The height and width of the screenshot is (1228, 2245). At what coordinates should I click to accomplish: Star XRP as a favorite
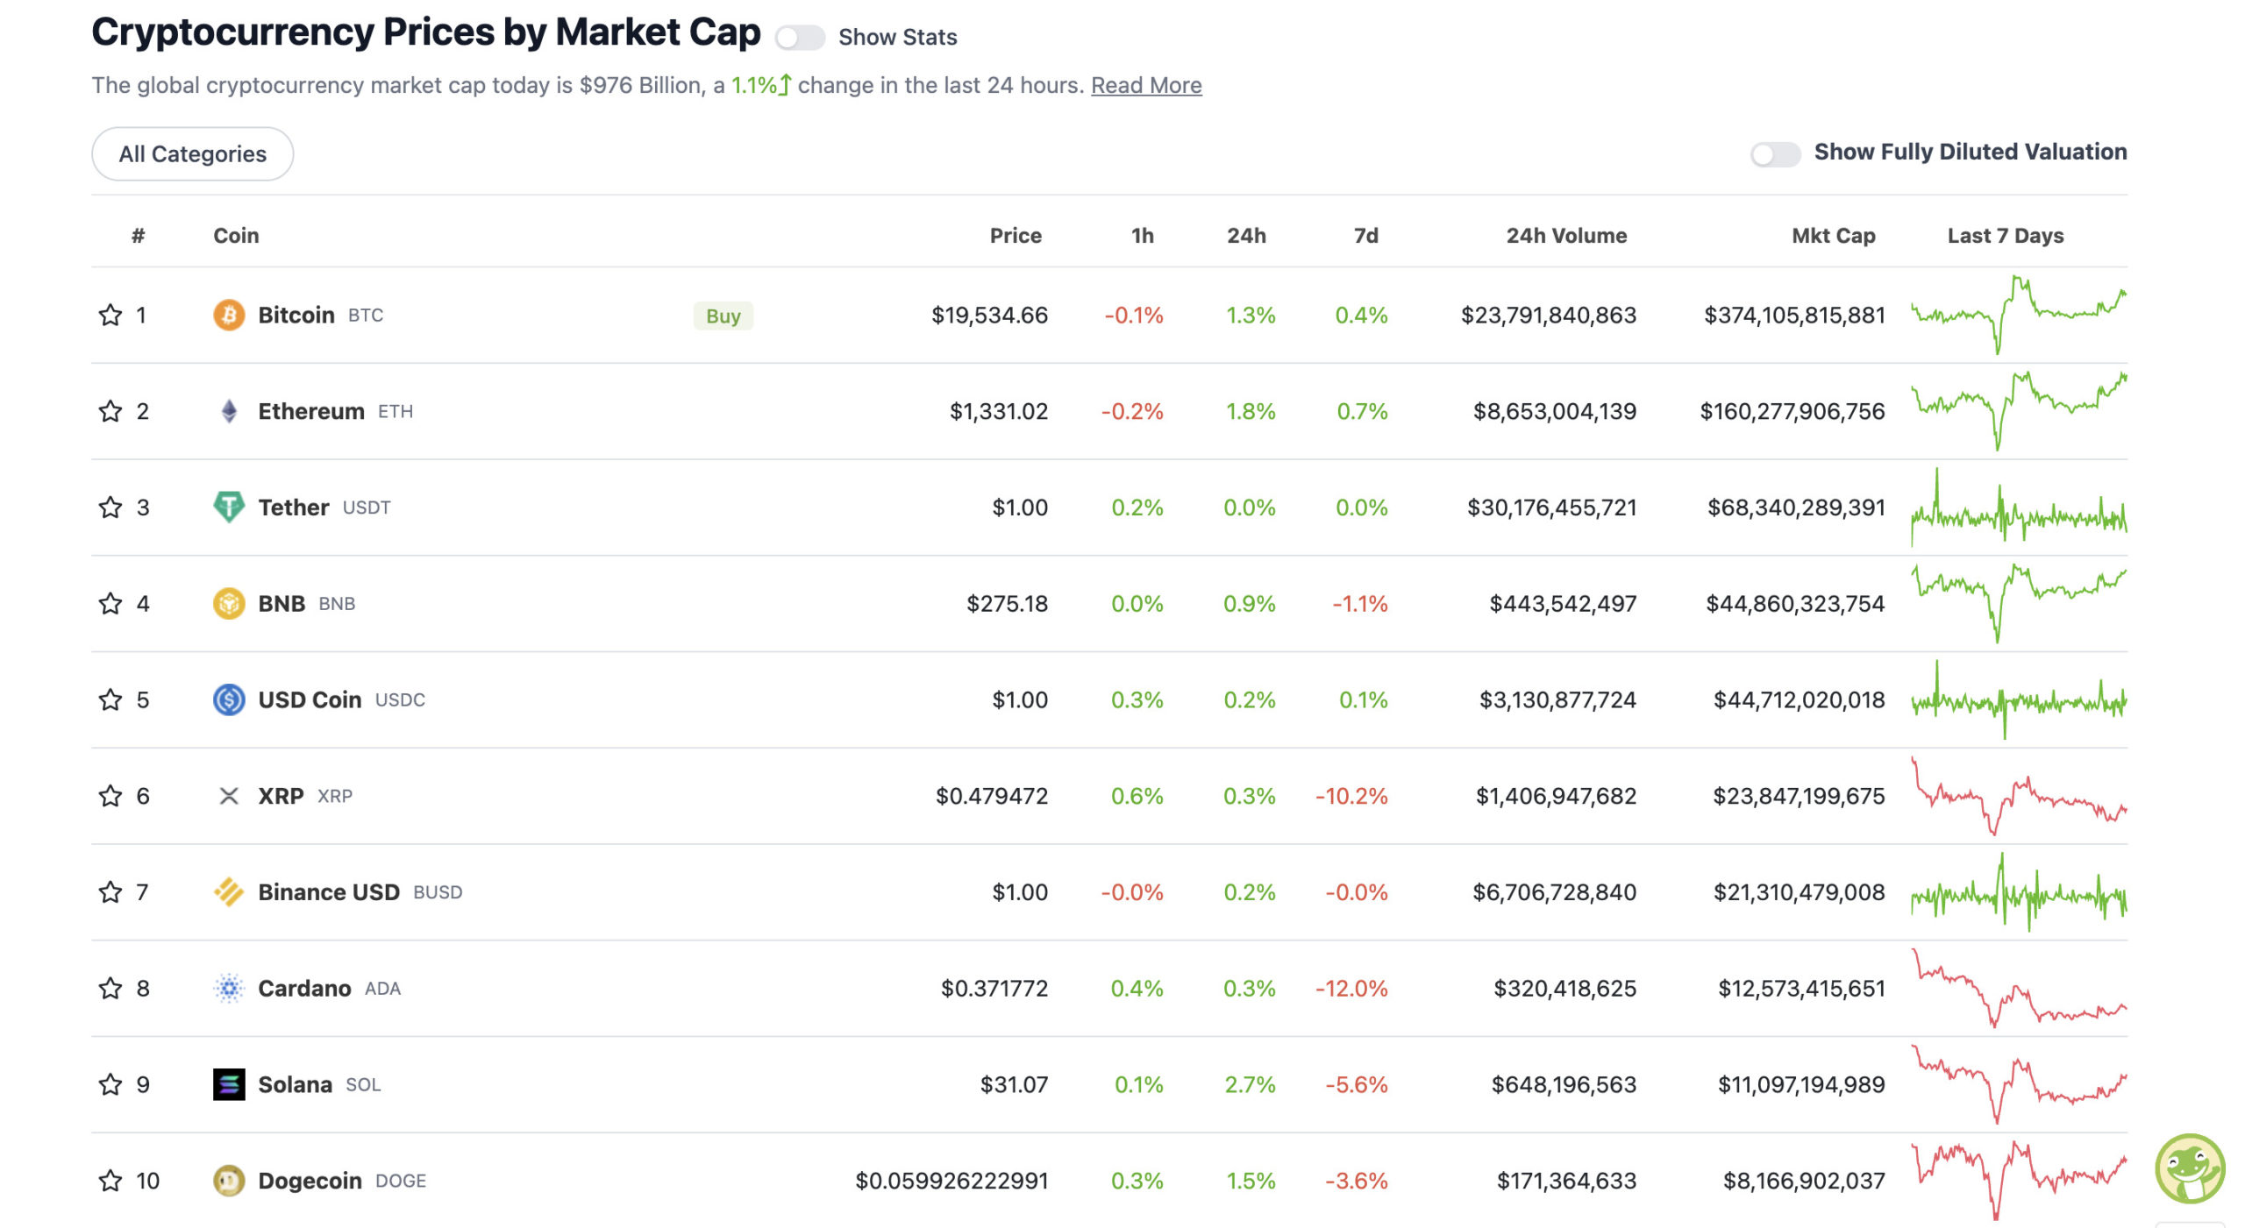tap(110, 796)
